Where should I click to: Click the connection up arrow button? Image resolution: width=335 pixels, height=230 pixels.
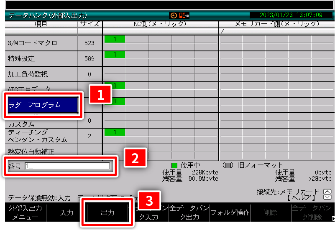(x=327, y=192)
